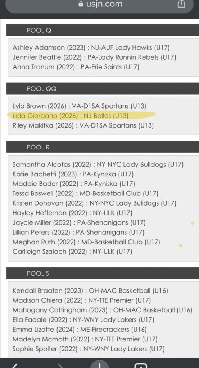Tap the yellow dot beside Jaycie Miller

pyautogui.click(x=193, y=223)
